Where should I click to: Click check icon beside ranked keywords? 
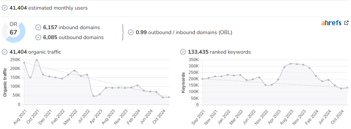coord(183,52)
